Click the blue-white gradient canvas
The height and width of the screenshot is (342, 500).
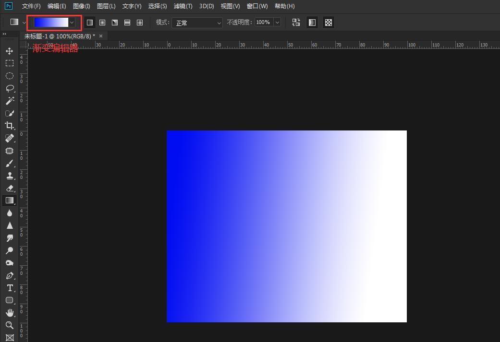coord(287,226)
